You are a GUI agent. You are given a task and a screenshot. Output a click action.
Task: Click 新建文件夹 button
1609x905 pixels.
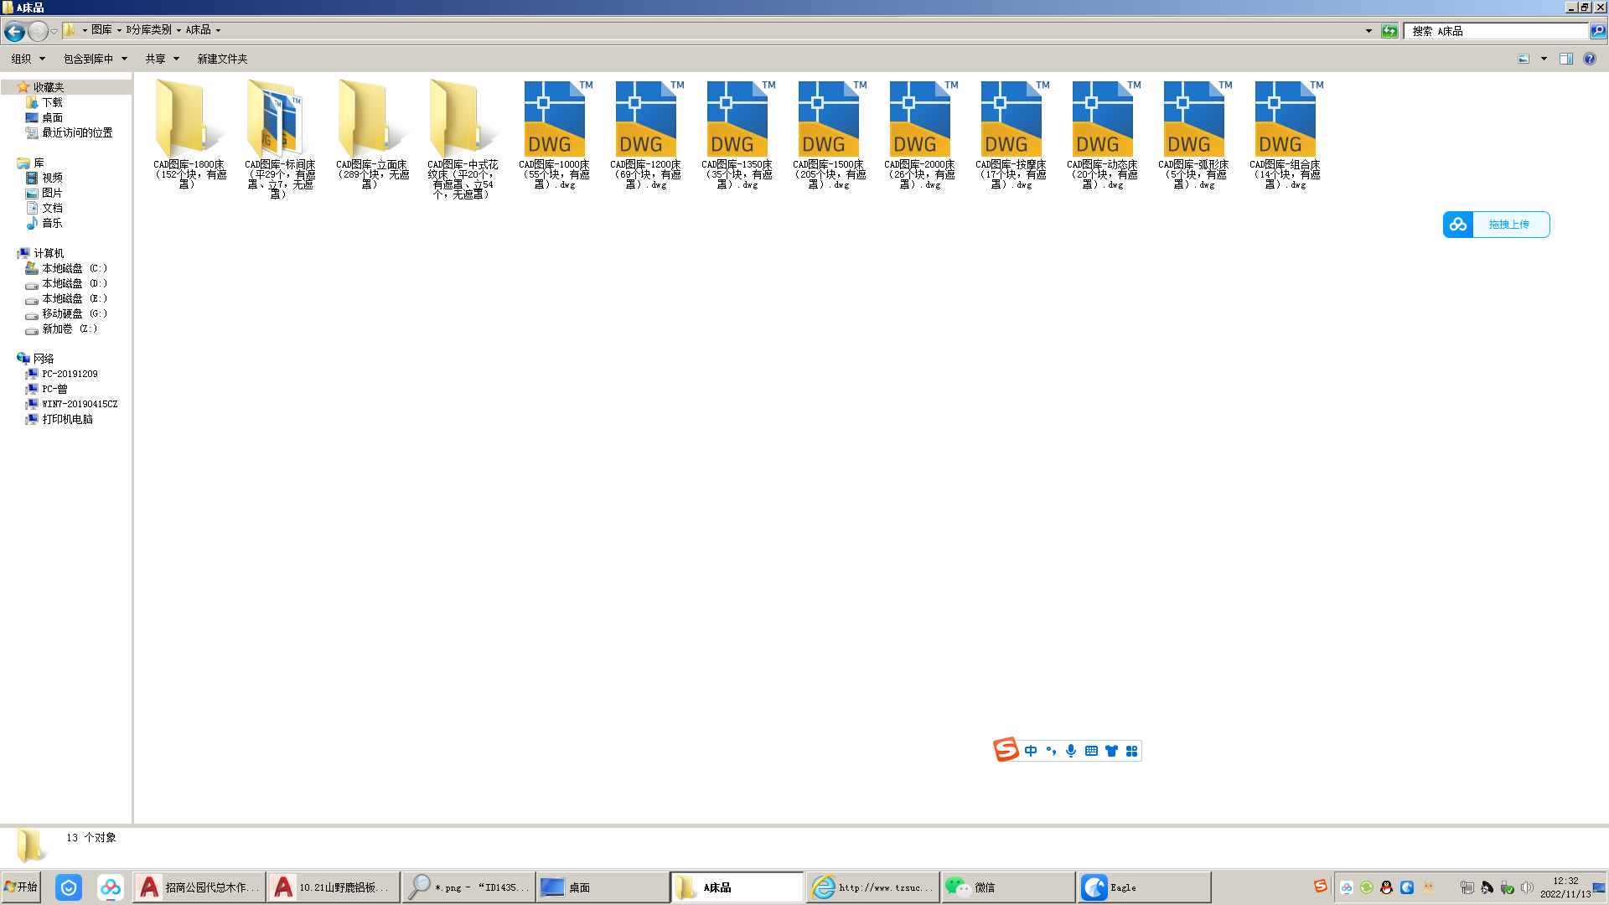coord(222,59)
